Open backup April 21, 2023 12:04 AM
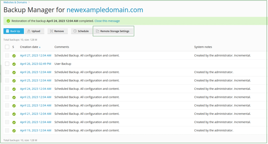Image resolution: width=268 pixels, height=144 pixels. click(36, 114)
